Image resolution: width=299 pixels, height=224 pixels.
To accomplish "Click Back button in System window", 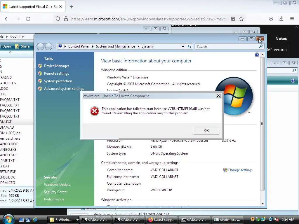I will pos(40,46).
